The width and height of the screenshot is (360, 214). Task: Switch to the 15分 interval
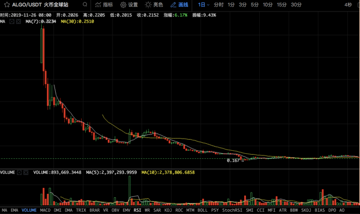pos(282,5)
